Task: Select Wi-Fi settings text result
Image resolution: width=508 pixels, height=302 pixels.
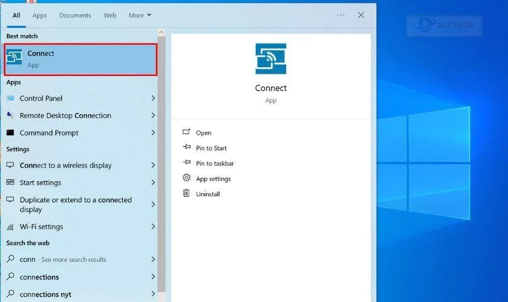Action: click(41, 226)
